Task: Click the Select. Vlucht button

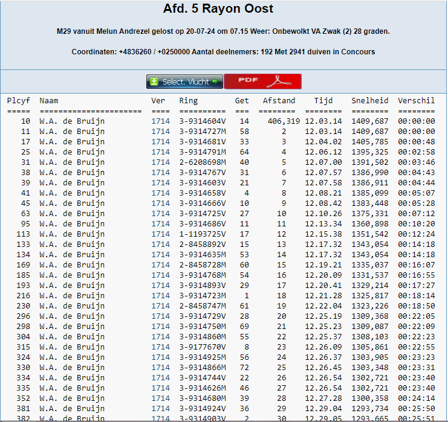Action: coord(184,82)
